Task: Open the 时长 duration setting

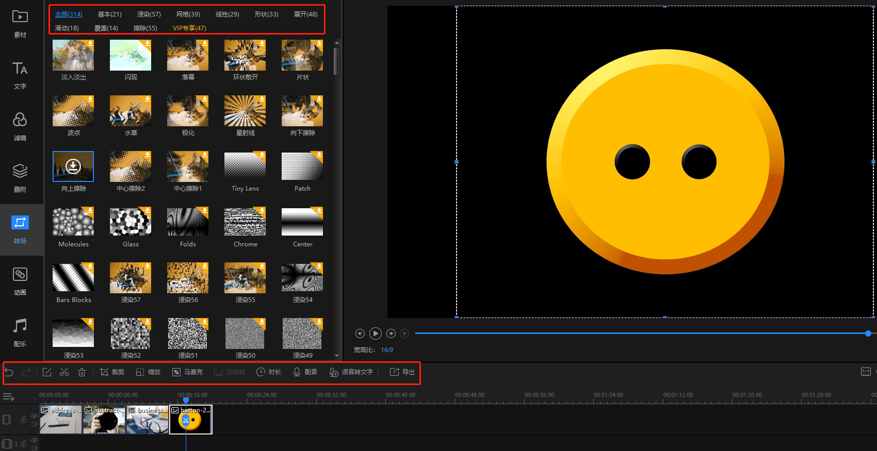Action: pos(269,372)
